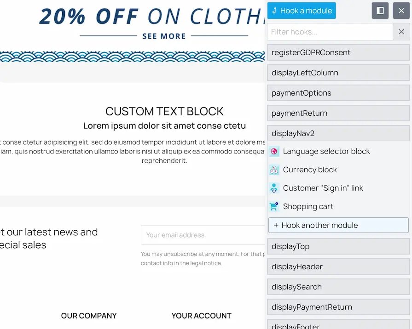Close the hooks panel
This screenshot has height=329, width=412.
[401, 11]
